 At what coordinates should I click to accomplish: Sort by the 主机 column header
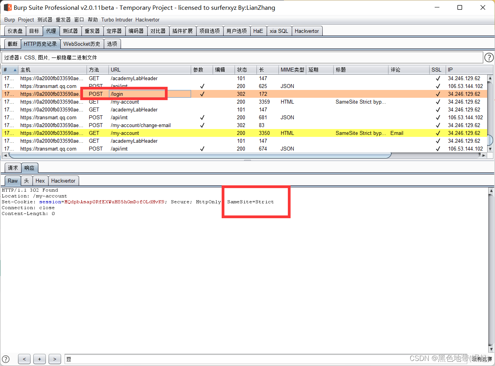(52, 70)
